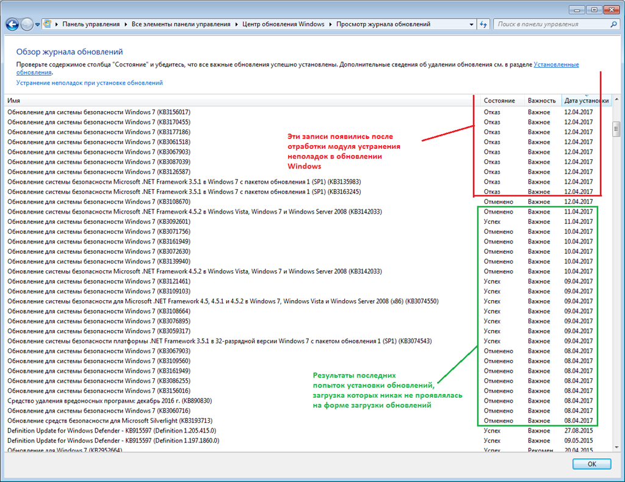This screenshot has width=625, height=482.
Task: Open 'Устранение неполадок при установке обновлений' link
Action: pyautogui.click(x=89, y=83)
